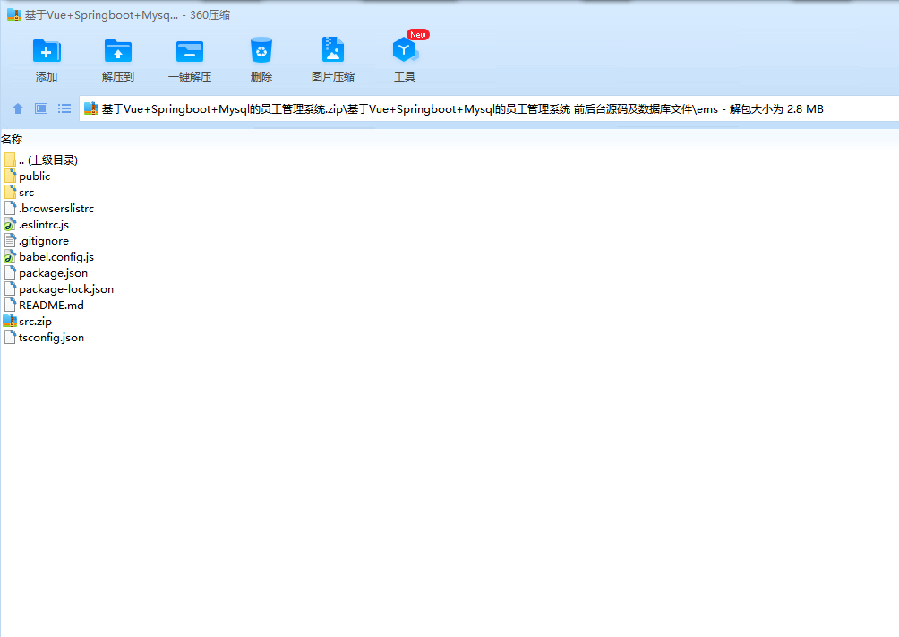Select the 'package.json' file name
This screenshot has width=899, height=637.
click(x=54, y=272)
